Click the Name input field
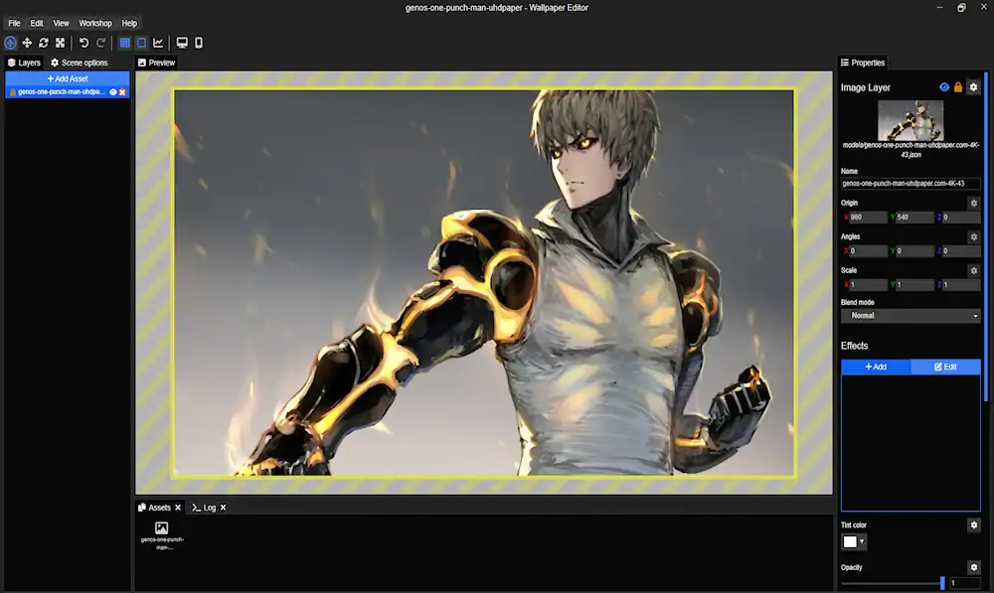 (911, 184)
